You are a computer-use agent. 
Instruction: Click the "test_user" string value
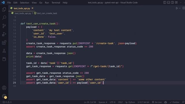pyautogui.click(x=56, y=34)
